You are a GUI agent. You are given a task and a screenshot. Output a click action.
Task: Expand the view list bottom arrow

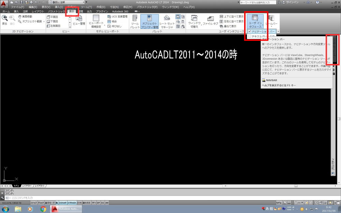pyautogui.click(x=70, y=27)
